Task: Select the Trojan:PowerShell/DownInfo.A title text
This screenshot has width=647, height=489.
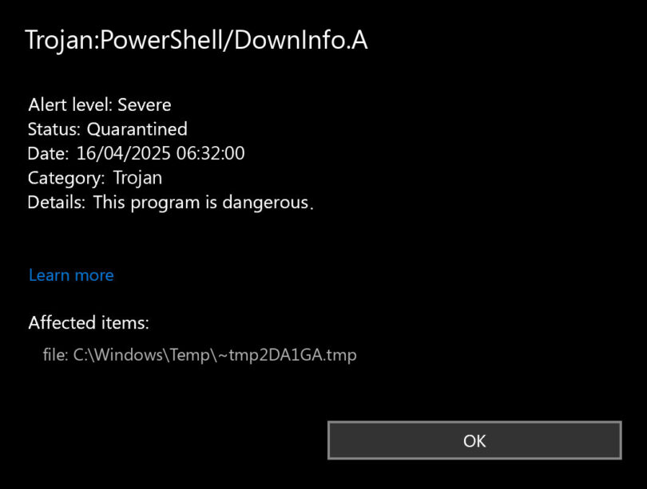Action: pyautogui.click(x=197, y=40)
